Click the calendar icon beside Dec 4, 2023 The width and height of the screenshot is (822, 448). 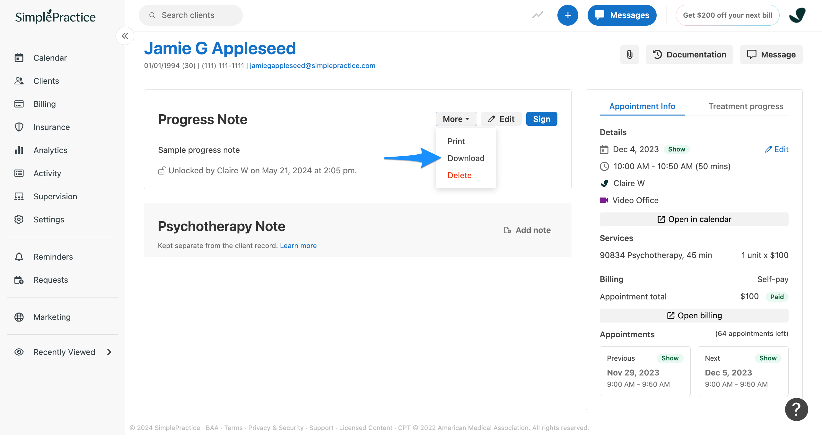click(x=604, y=150)
